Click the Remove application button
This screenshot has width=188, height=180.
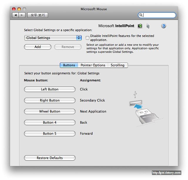(68, 47)
